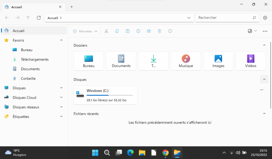The height and width of the screenshot is (159, 272).
Task: Open the view layout dropdown
Action: pyautogui.click(x=252, y=31)
